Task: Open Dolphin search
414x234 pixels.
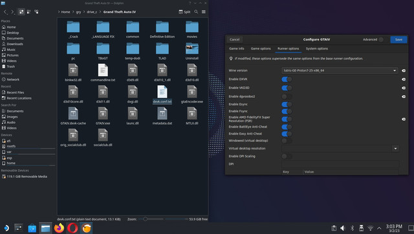Action: point(196,12)
